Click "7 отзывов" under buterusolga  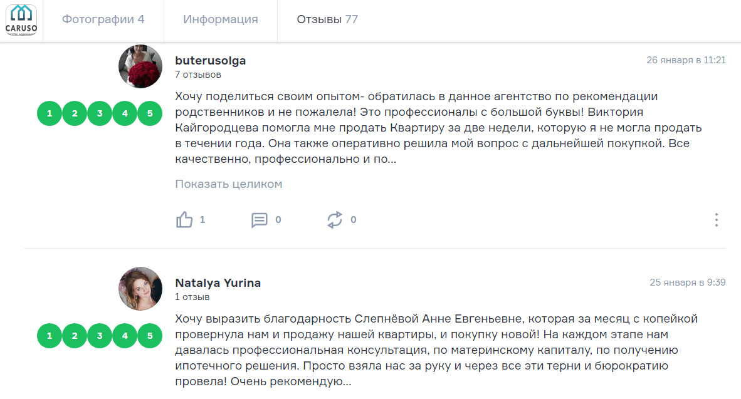tap(197, 75)
